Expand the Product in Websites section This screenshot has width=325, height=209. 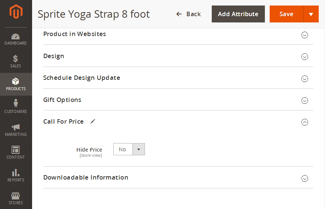[x=305, y=35]
